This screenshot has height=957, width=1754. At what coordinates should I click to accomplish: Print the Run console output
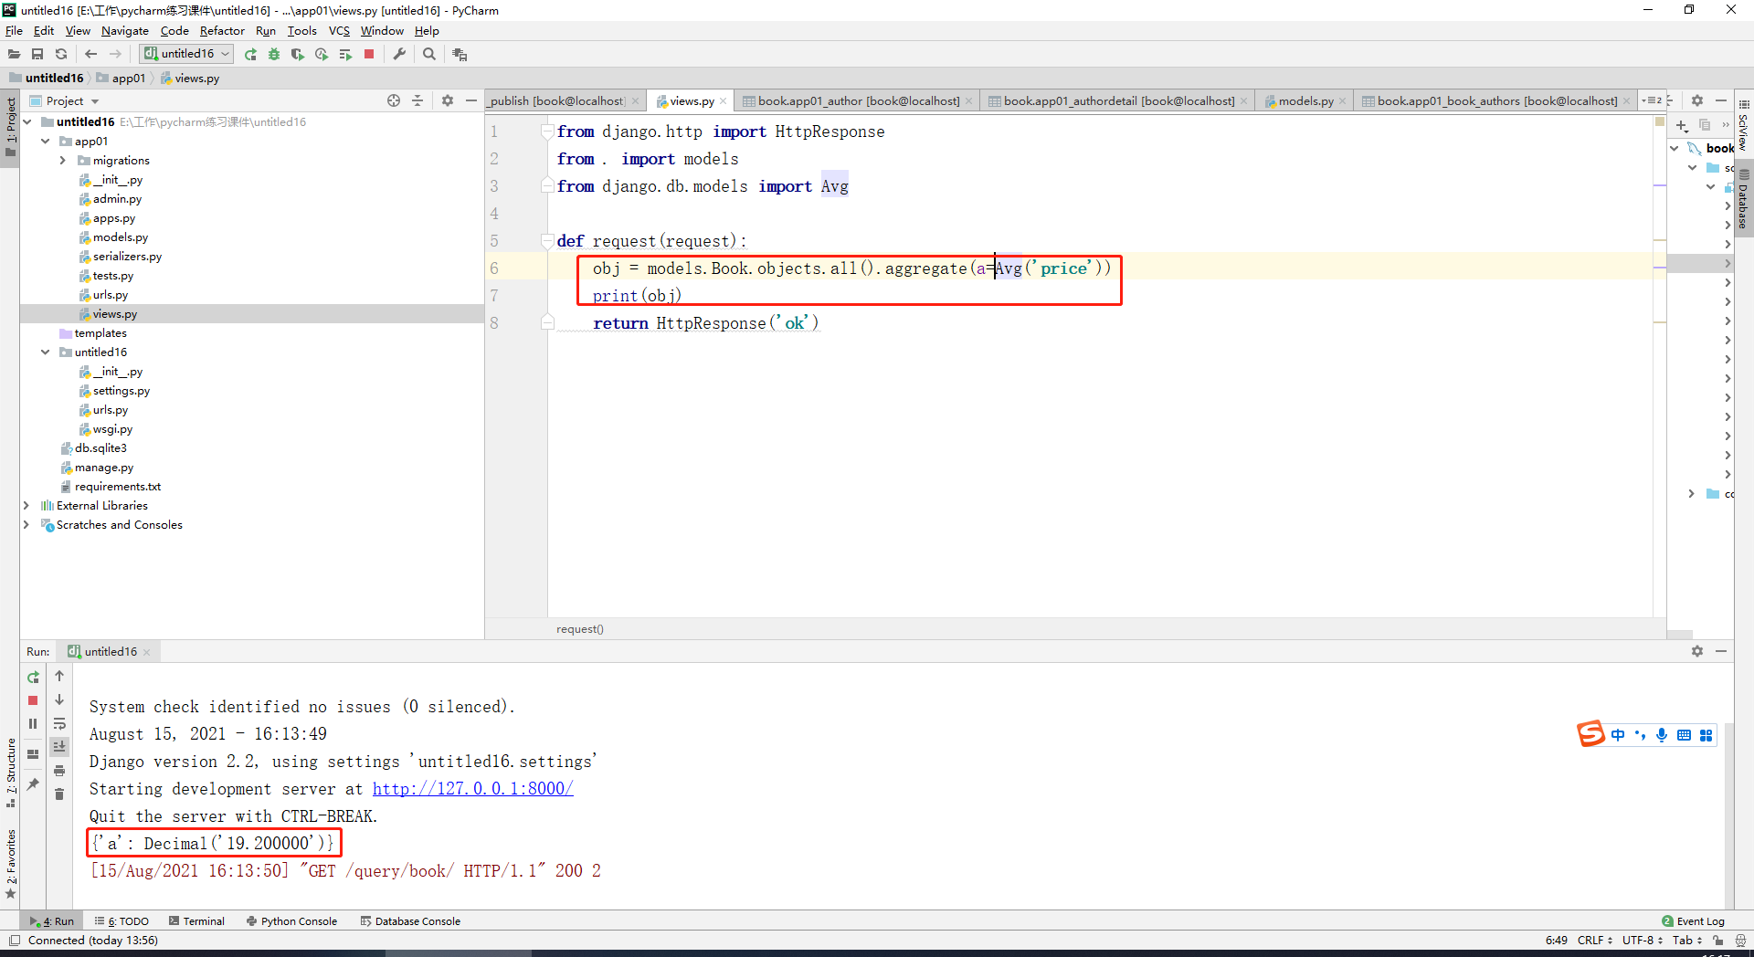[59, 771]
